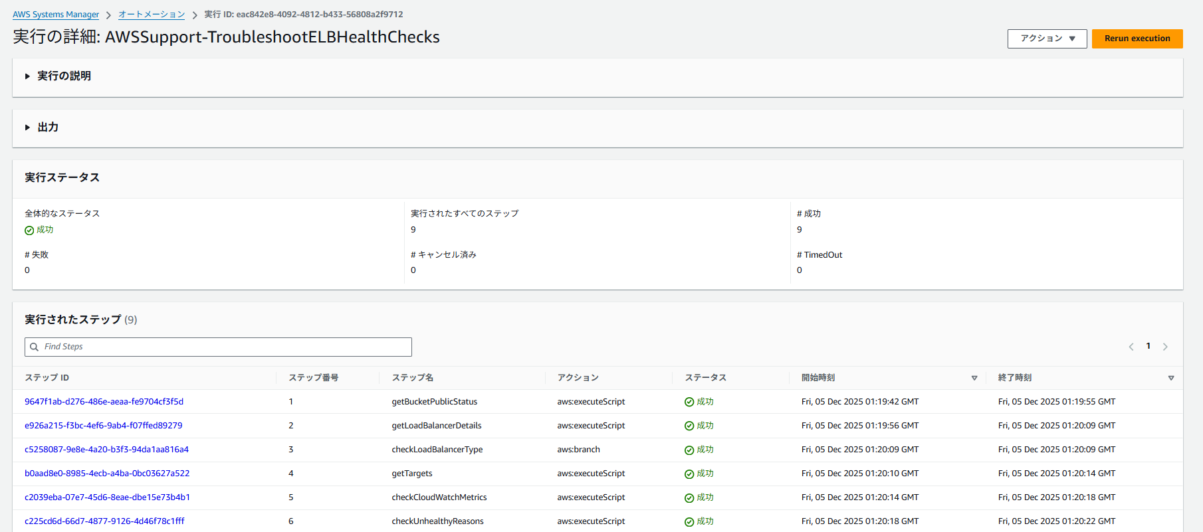Expand the 実行の説明 section
Screen dimensions: 1203x532
[x=28, y=76]
